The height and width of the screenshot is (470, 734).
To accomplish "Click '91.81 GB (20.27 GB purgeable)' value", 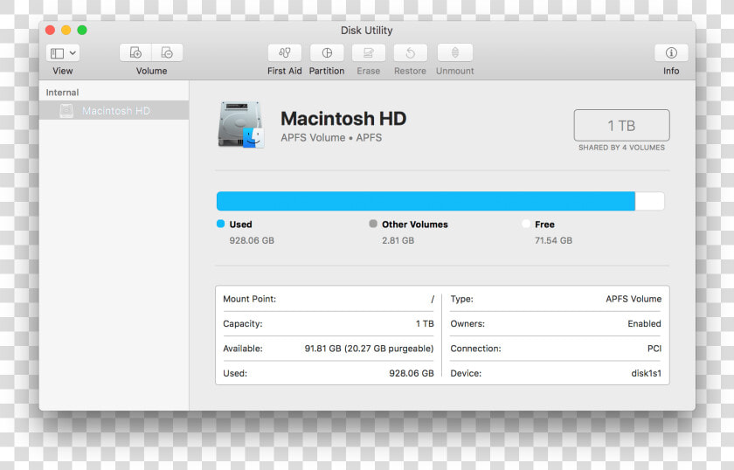I will pyautogui.click(x=369, y=349).
